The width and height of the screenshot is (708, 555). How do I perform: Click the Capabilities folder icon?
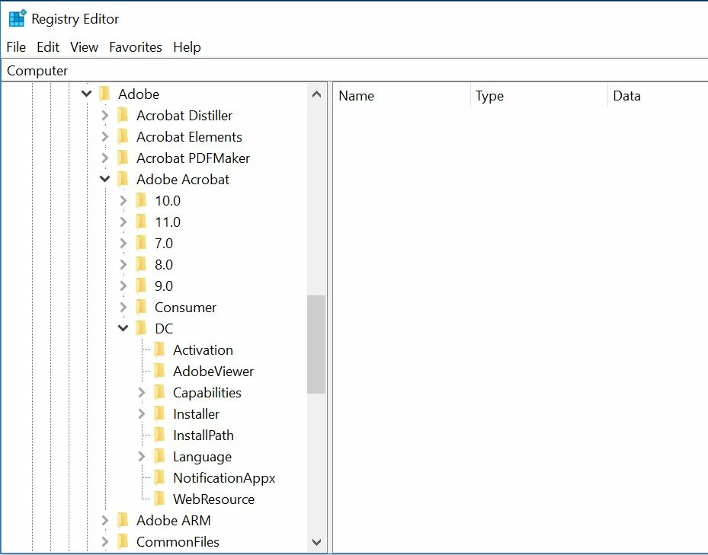click(x=160, y=393)
